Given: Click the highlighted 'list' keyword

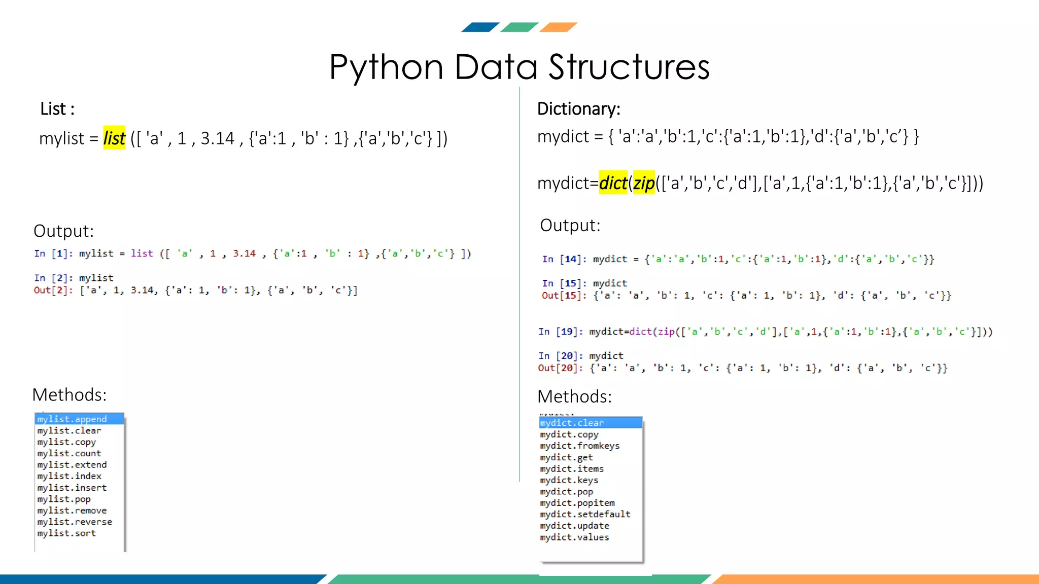Looking at the screenshot, I should click(114, 138).
